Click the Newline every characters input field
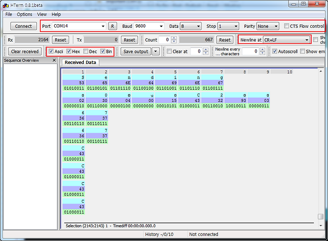Image resolution: width=328 pixels, height=241 pixels. point(251,51)
